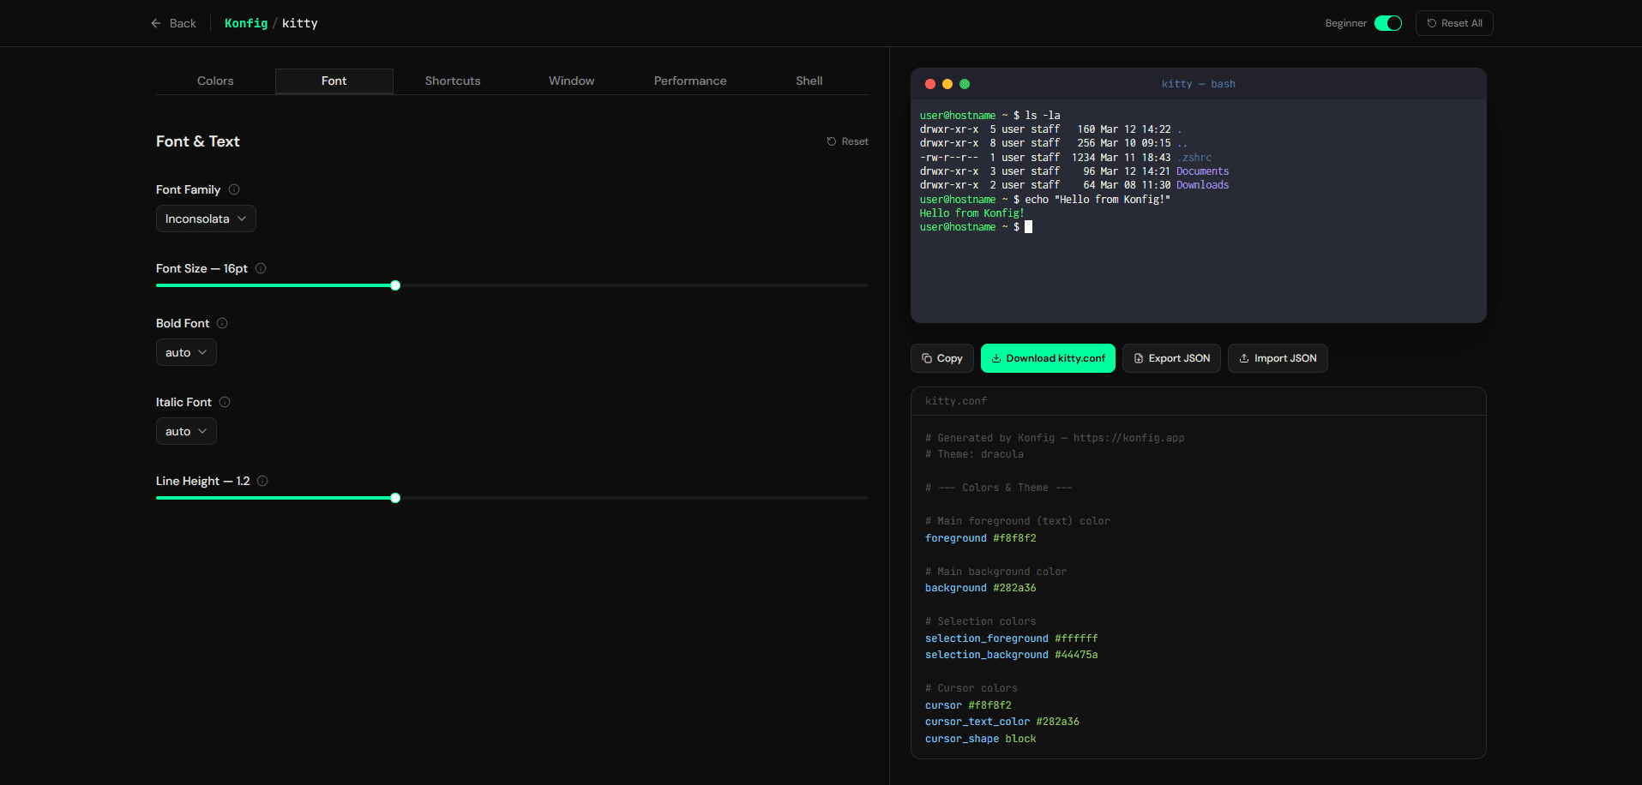Click the Export JSON button
The height and width of the screenshot is (785, 1642).
[1171, 358]
